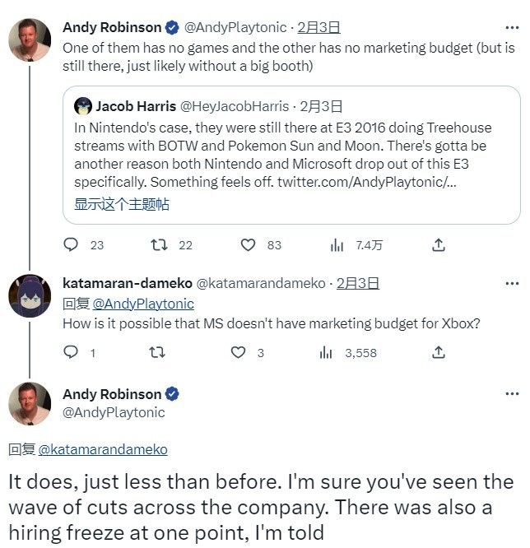
Task: Share katamaran-dameko's tweet
Action: 439,352
